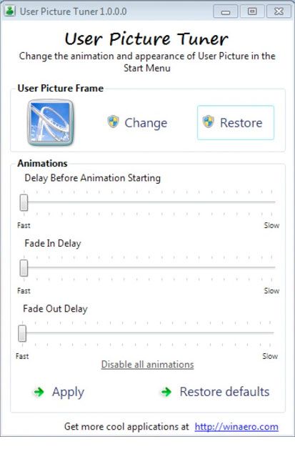Restore the original user picture frame
Image resolution: width=295 pixels, height=454 pixels.
[236, 122]
